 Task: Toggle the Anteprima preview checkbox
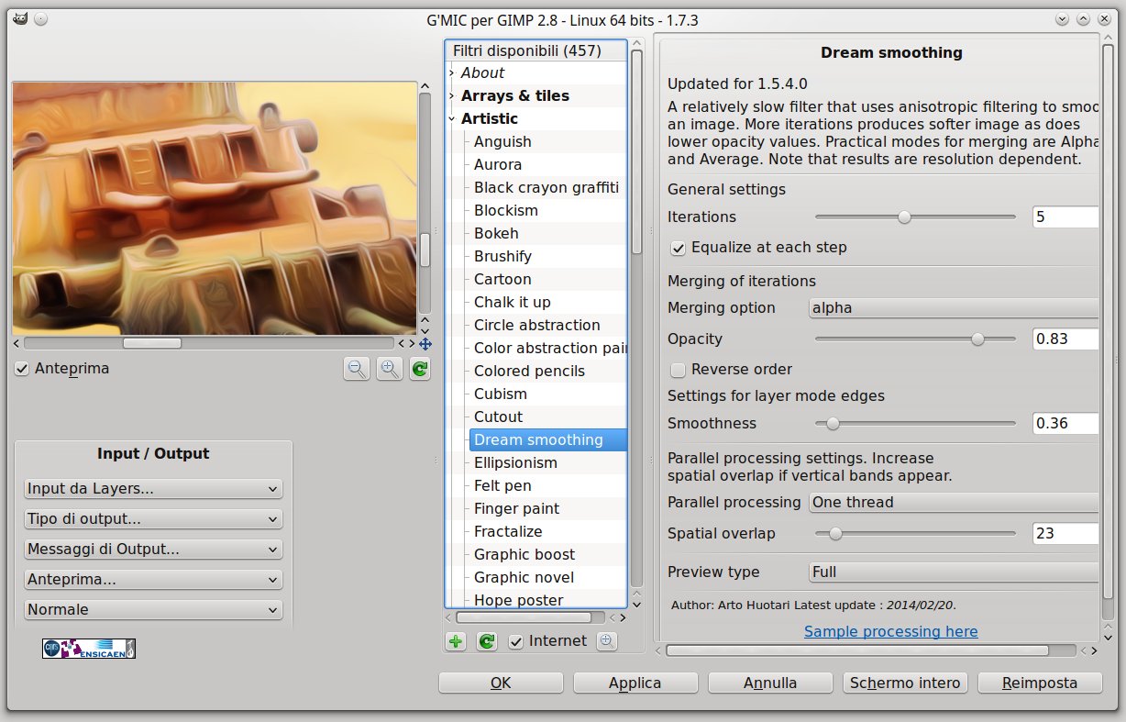tap(22, 369)
